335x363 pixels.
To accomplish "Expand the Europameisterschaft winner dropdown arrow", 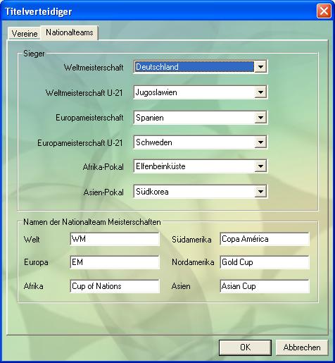I will tap(260, 118).
